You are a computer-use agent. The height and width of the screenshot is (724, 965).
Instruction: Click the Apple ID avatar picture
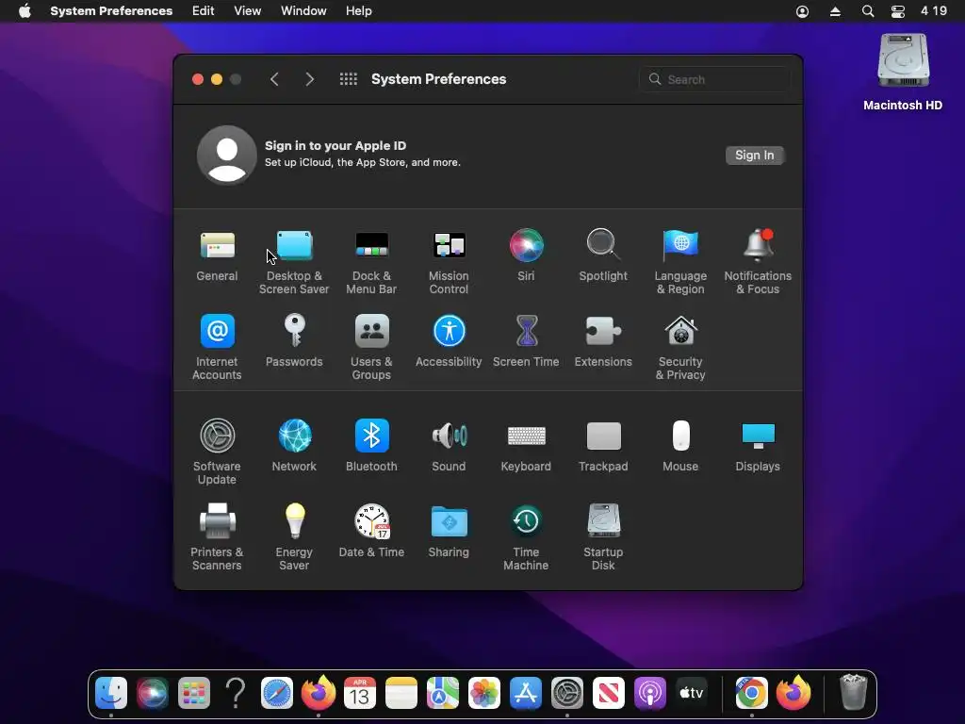[226, 156]
